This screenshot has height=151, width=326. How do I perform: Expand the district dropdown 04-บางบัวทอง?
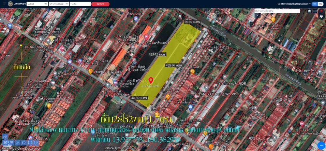(58, 4)
